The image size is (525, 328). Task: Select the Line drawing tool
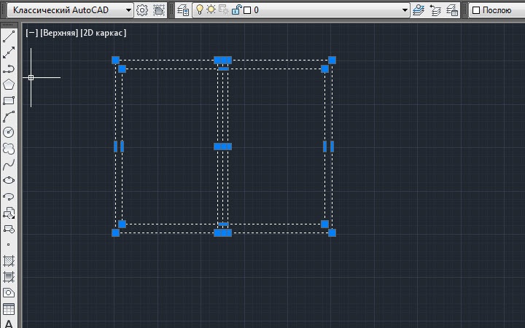9,36
